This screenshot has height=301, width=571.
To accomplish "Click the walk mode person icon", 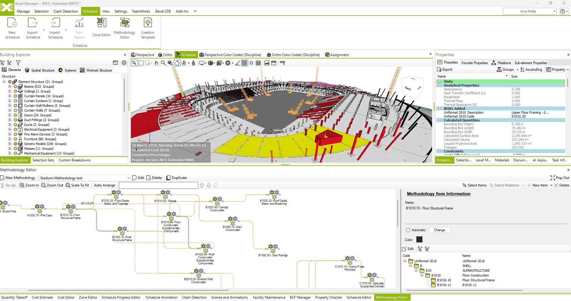I will click(194, 63).
